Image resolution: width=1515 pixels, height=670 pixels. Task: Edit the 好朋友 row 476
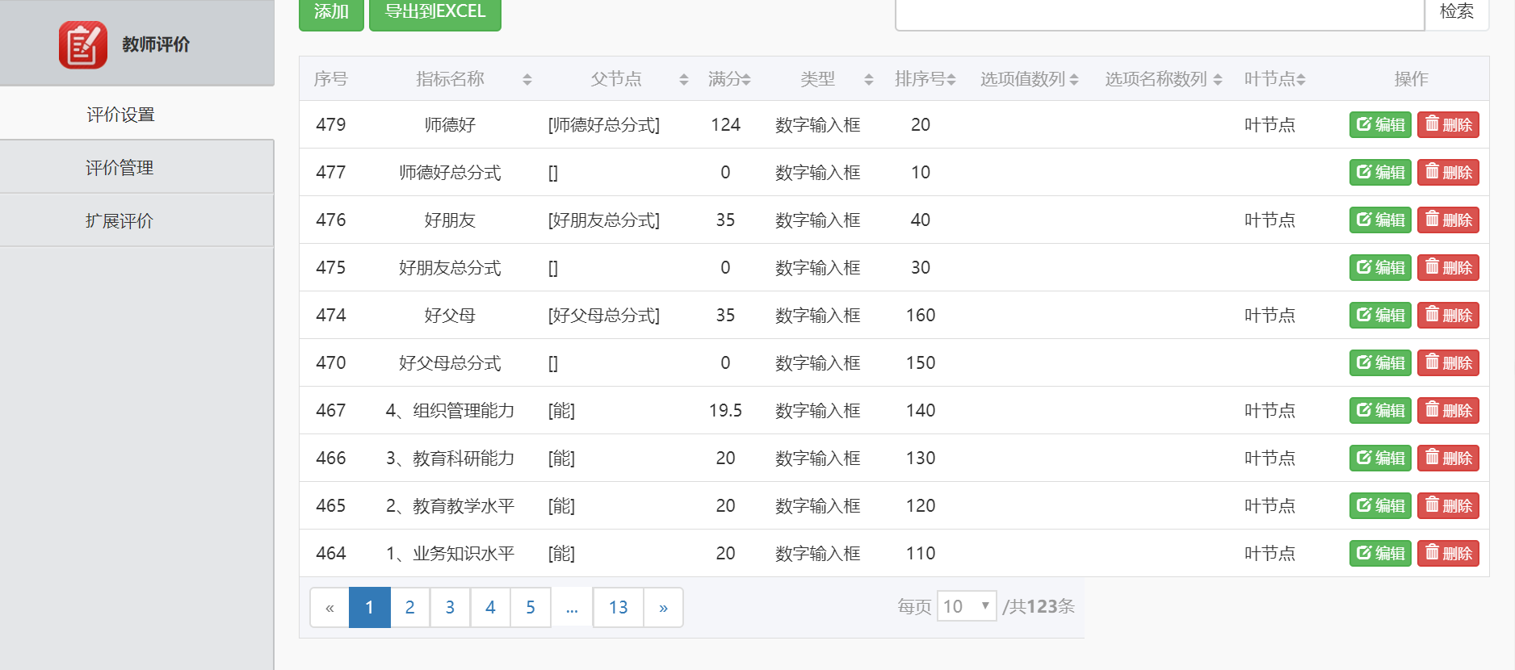pyautogui.click(x=1379, y=220)
